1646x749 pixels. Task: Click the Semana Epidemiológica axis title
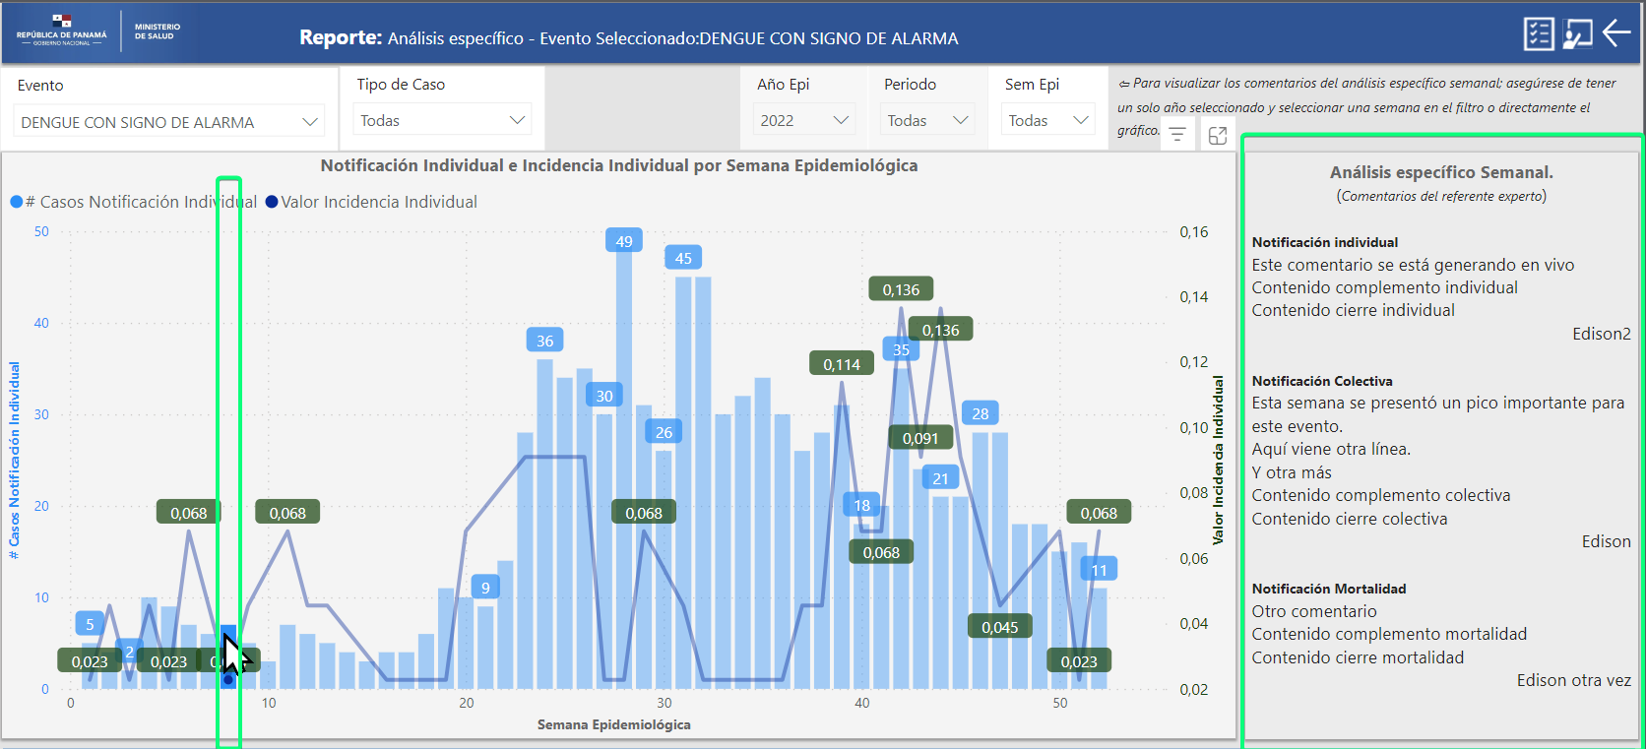[614, 724]
